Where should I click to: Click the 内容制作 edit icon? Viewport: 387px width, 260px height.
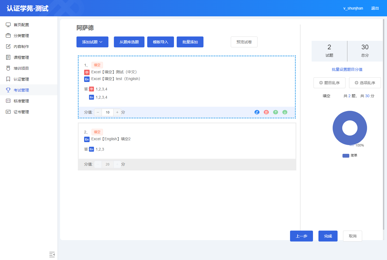point(8,47)
